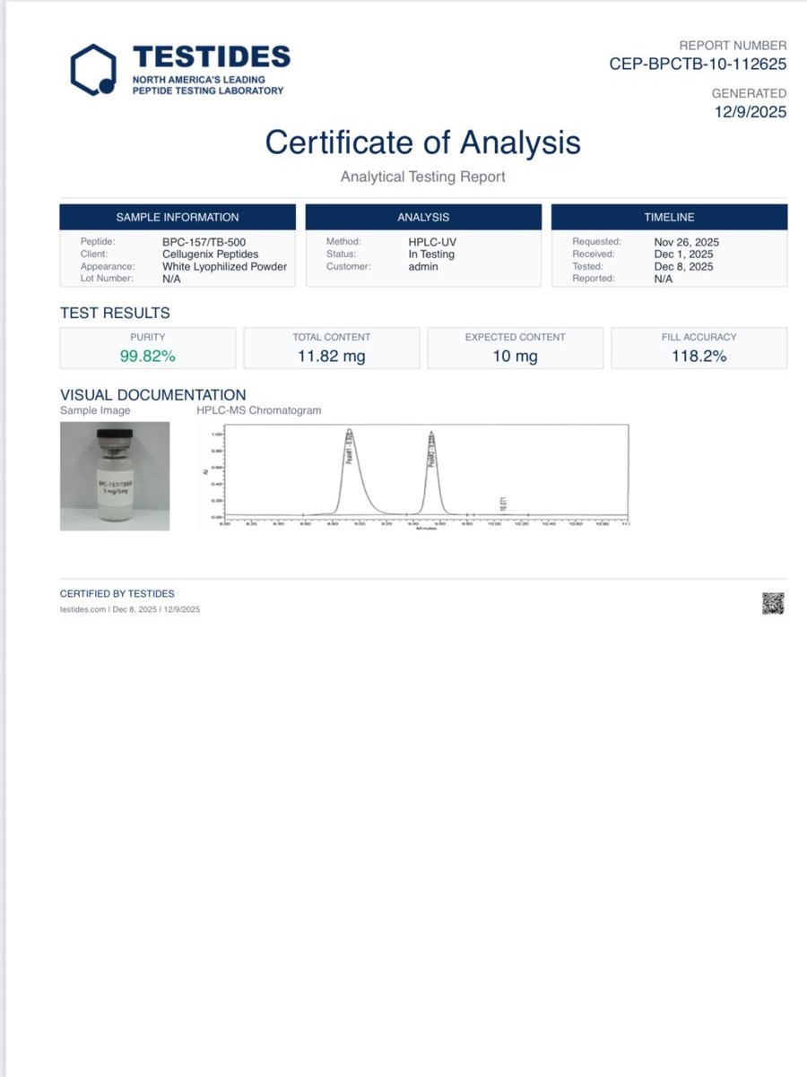Click the Certificate of Analysis title
The image size is (807, 1077).
click(422, 142)
